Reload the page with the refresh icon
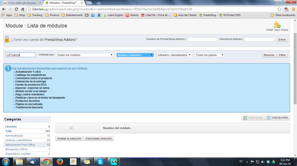 click(16, 9)
